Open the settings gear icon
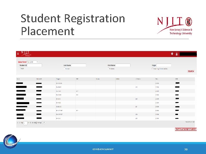Image resolution: width=206 pixels, height=154 pixels. [x=172, y=54]
